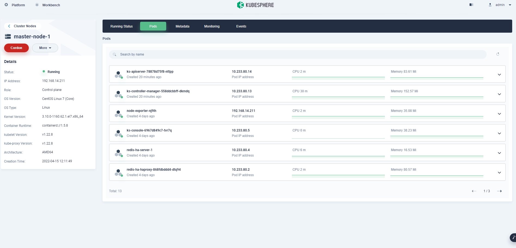Open the More dropdown menu
Viewport: 516px width, 248px height.
tap(45, 48)
